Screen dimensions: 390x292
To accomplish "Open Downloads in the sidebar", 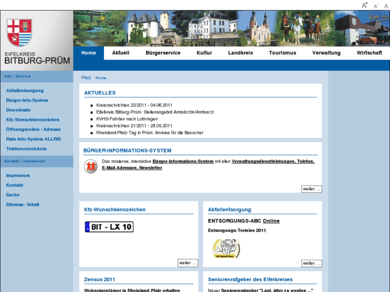I will pyautogui.click(x=18, y=110).
